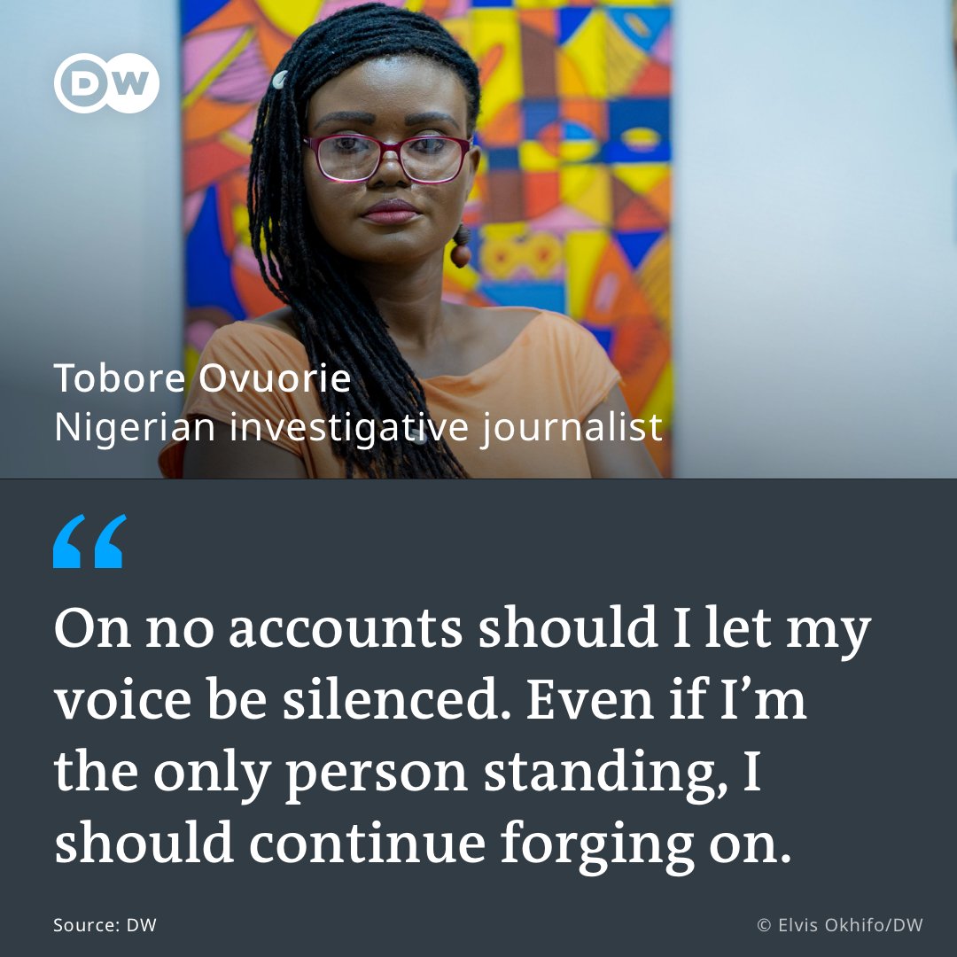
Task: Click the DW logo
Action: (107, 83)
